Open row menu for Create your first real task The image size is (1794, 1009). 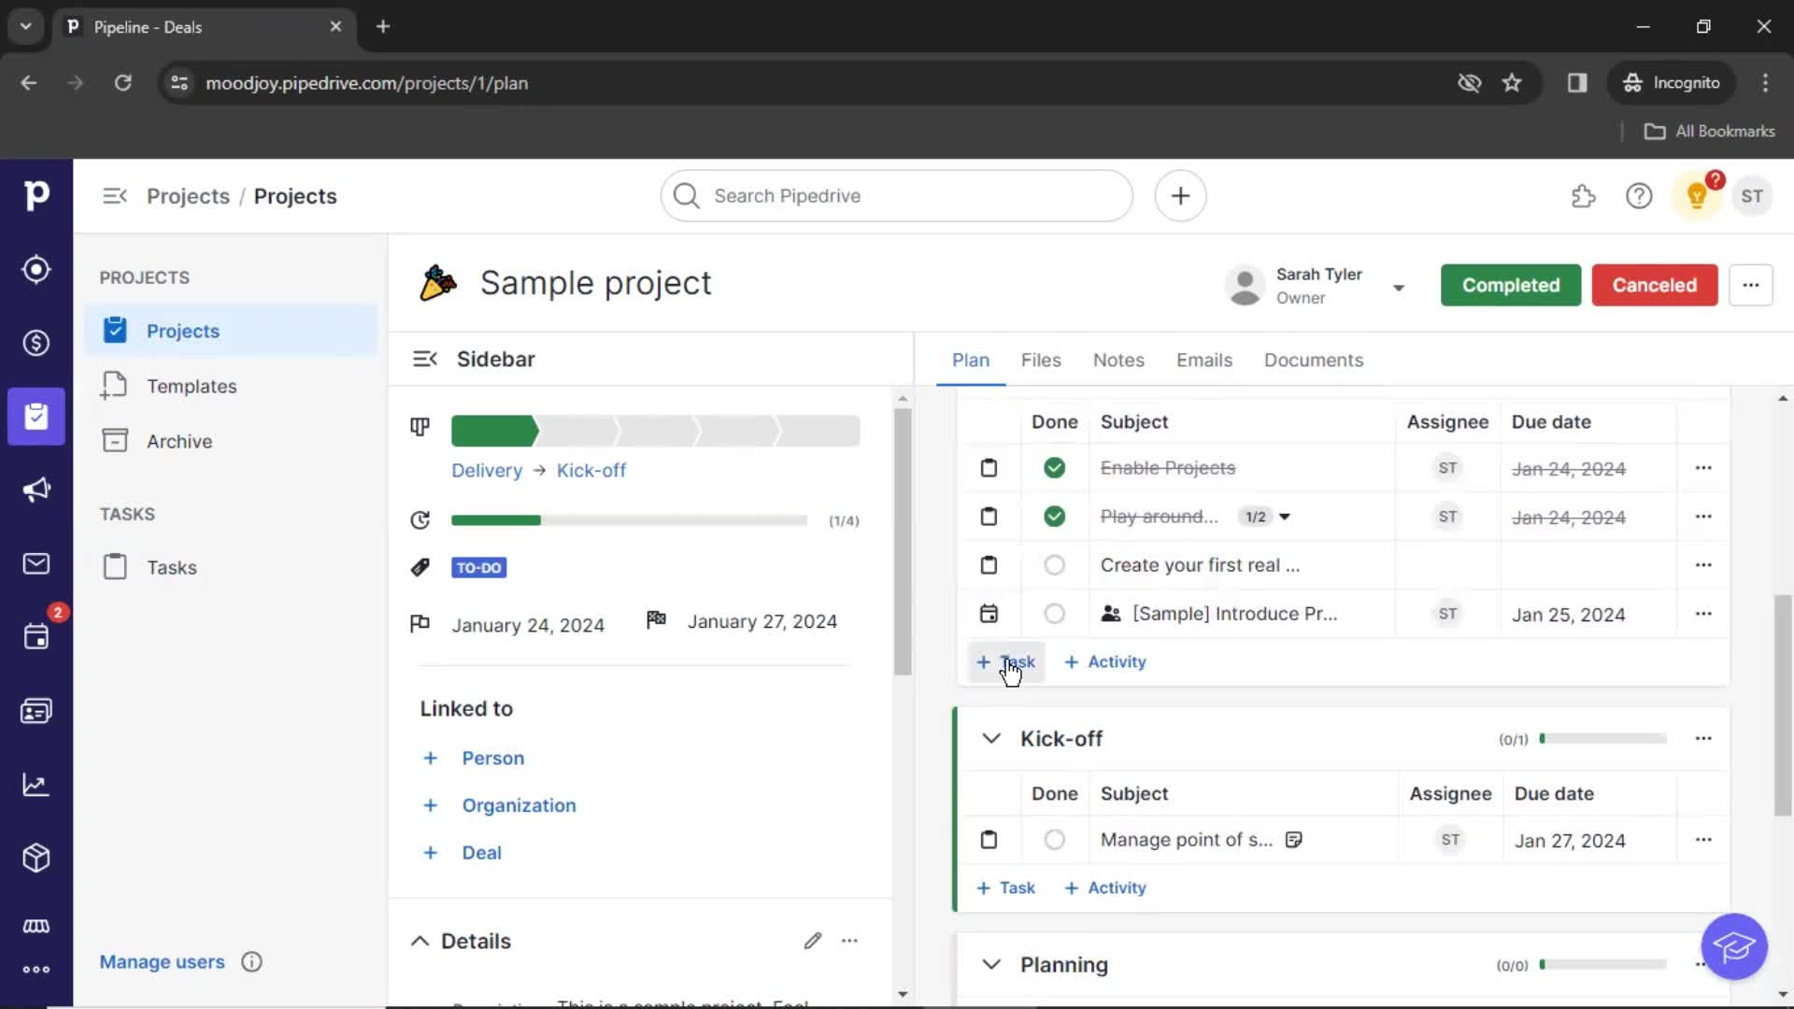click(1703, 565)
